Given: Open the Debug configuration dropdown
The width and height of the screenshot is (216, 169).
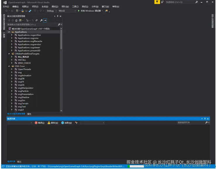Looking at the screenshot, I should (x=52, y=11).
